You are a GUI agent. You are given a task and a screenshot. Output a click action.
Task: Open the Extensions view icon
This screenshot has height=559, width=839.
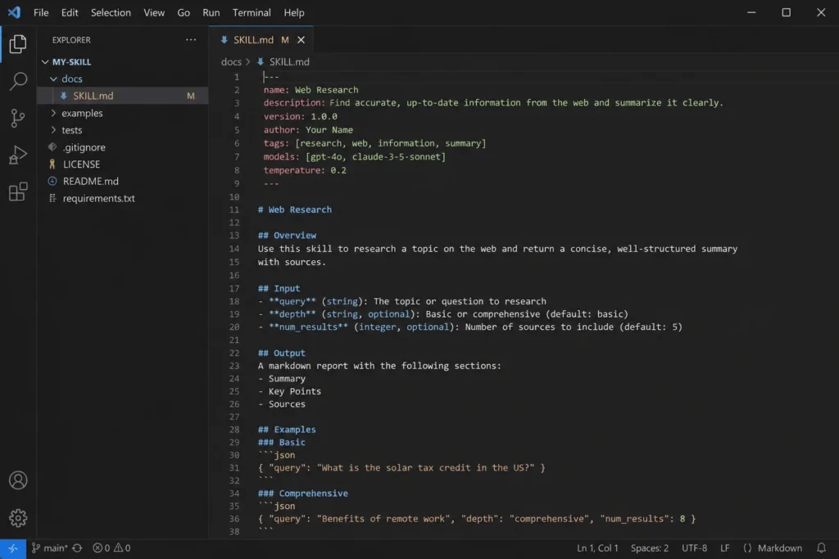click(x=18, y=192)
